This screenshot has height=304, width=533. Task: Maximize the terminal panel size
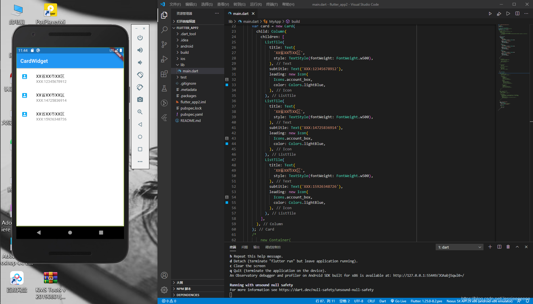[x=517, y=247]
